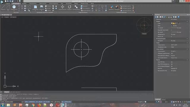Open dropdown arrow under Окружность tool

[x=14, y=11]
